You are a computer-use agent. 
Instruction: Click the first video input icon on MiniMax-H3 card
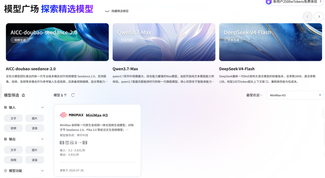point(62,142)
